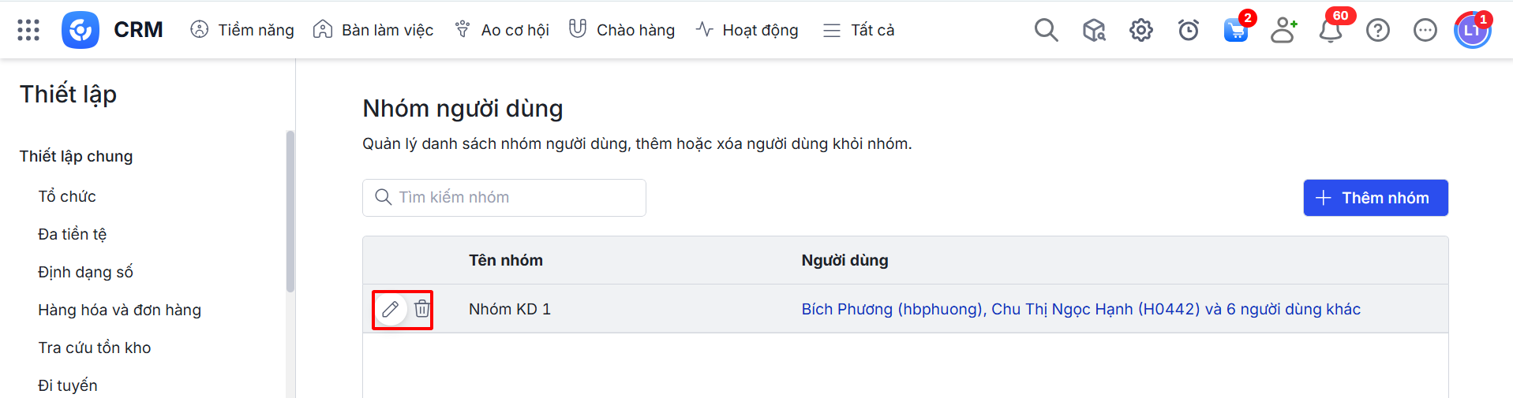Click the Thêm nhóm button

pos(1375,198)
